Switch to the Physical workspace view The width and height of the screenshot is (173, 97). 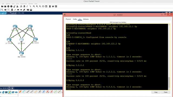pyautogui.click(x=12, y=13)
